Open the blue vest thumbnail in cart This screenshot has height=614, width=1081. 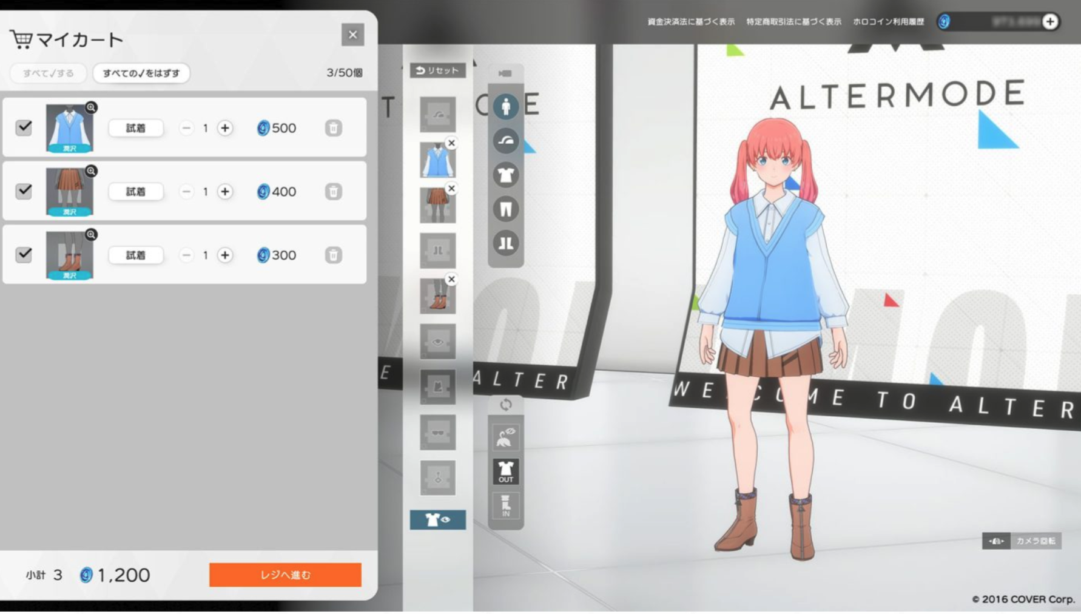pos(69,129)
